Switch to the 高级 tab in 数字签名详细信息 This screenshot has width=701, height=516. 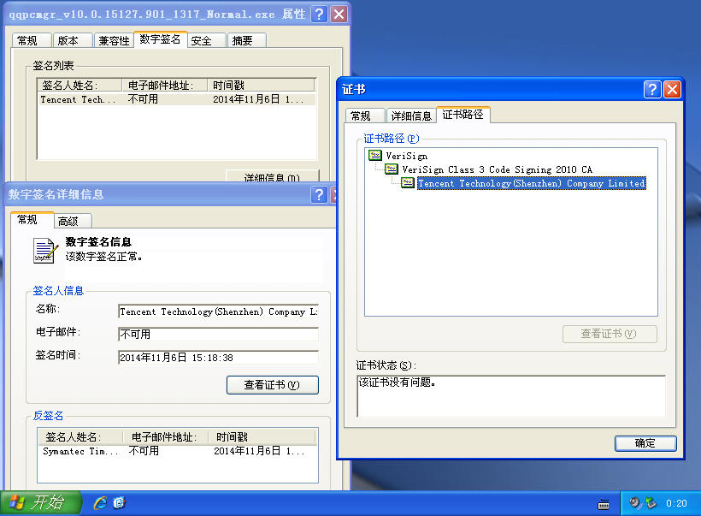(74, 221)
